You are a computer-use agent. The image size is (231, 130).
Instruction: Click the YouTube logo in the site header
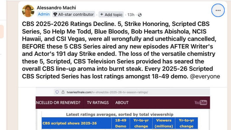click(200, 103)
